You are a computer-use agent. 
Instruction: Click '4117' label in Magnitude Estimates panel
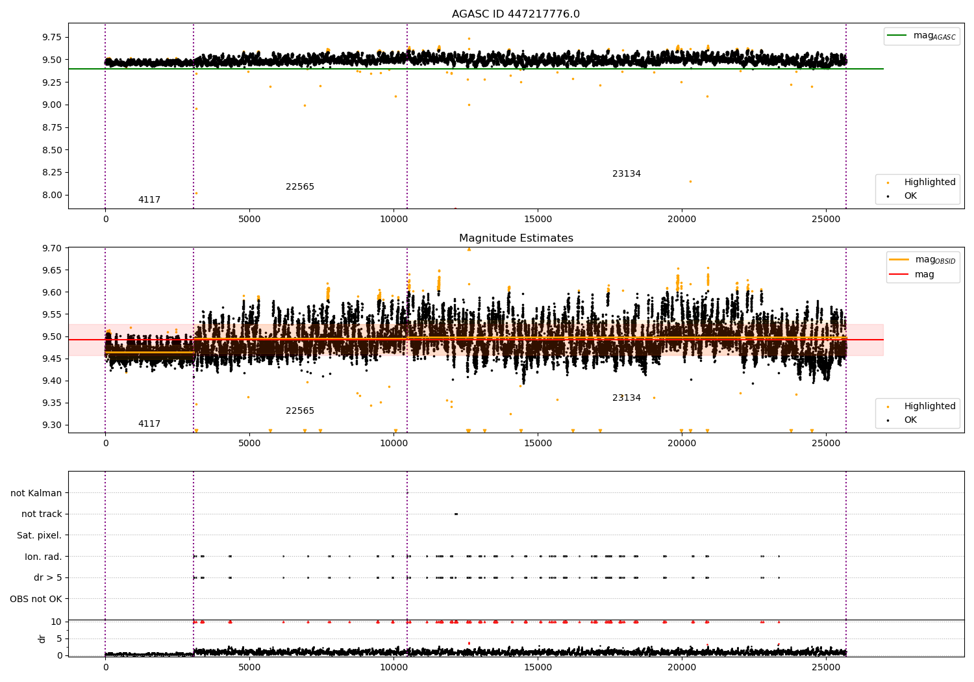click(x=149, y=424)
